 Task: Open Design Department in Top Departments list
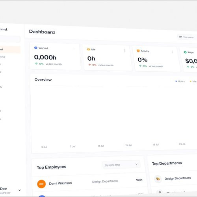pos(178,178)
